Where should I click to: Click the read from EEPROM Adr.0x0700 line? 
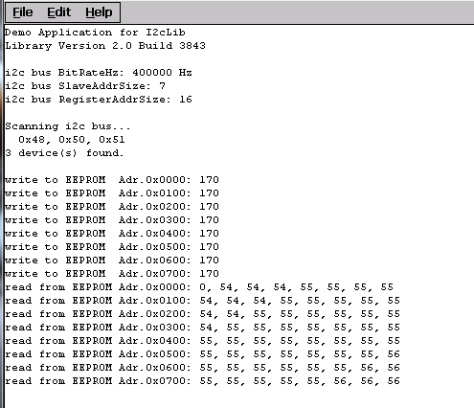pyautogui.click(x=202, y=381)
